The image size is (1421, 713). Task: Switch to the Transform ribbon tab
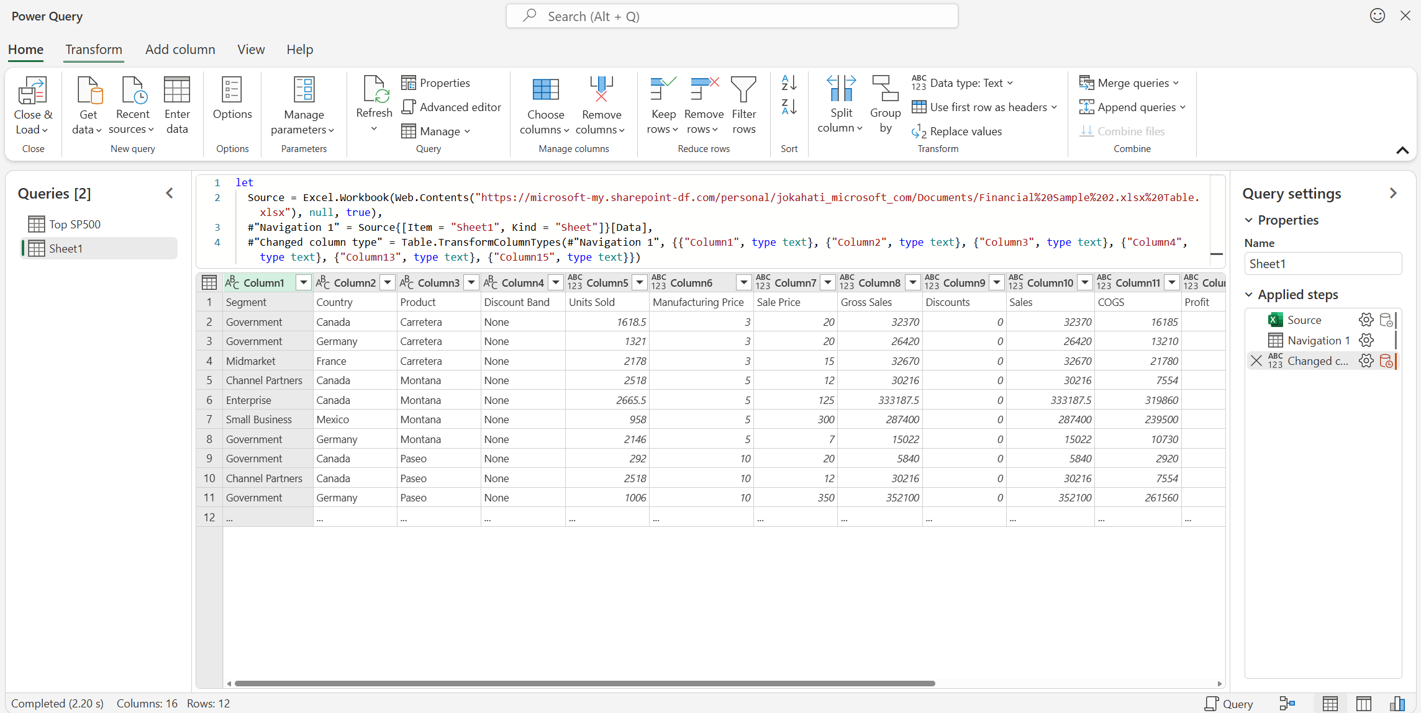tap(93, 50)
